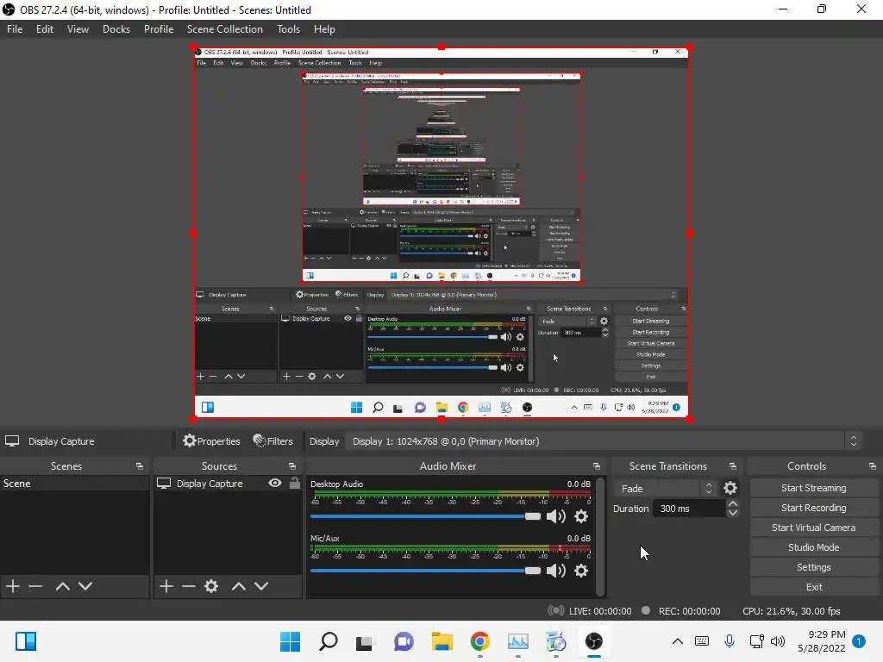The height and width of the screenshot is (662, 883).
Task: Open the Docks menu
Action: pyautogui.click(x=116, y=29)
